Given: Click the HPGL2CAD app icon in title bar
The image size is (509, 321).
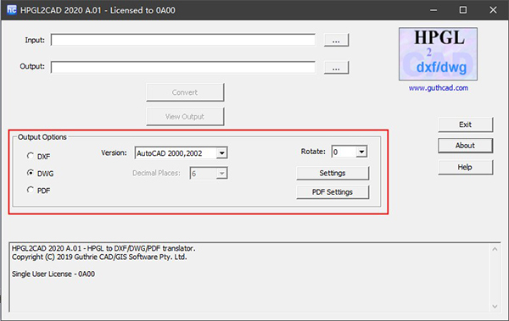Looking at the screenshot, I should 11,10.
